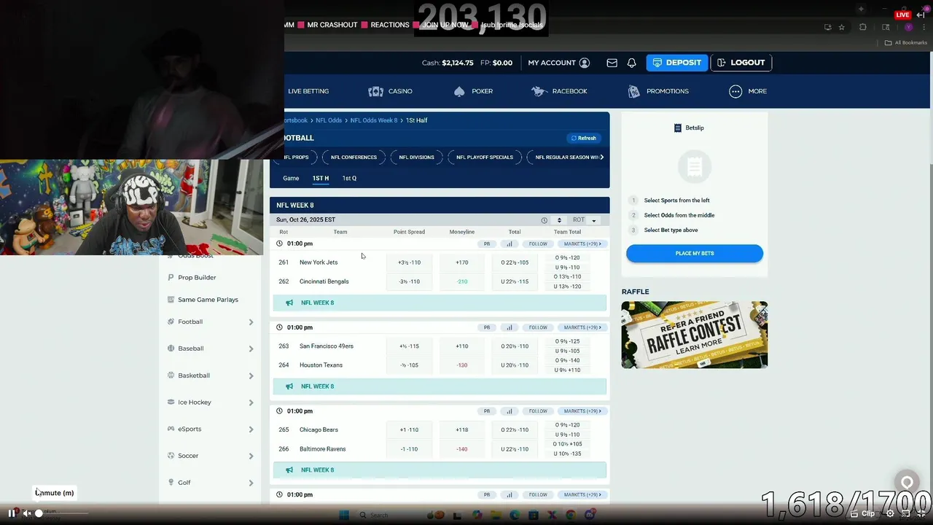
Task: Click the My Account profile icon
Action: point(584,63)
